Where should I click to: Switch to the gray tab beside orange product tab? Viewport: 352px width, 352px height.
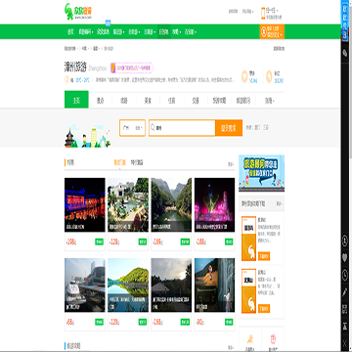click(137, 162)
